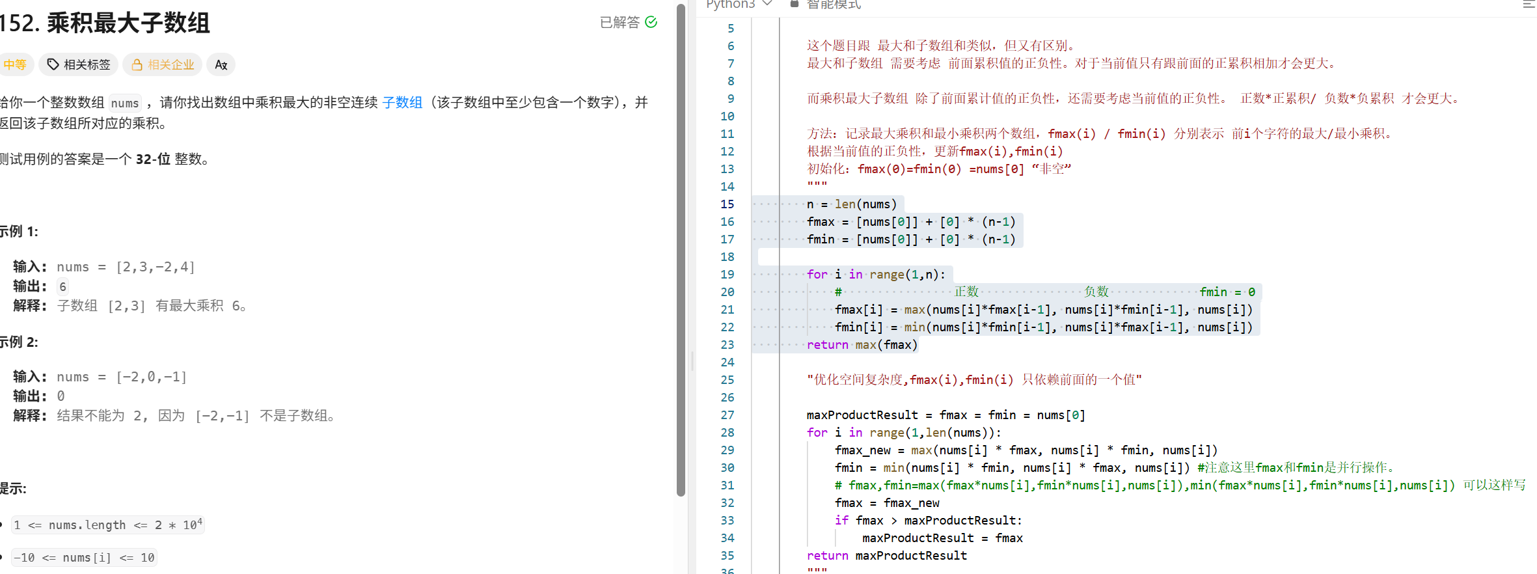This screenshot has width=1537, height=574.
Task: Click line number 15 in the gutter
Action: (727, 204)
